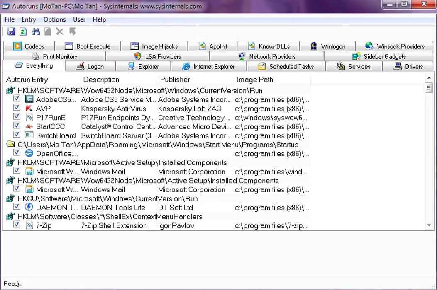Open the Print Monitors tab

[x=54, y=56]
